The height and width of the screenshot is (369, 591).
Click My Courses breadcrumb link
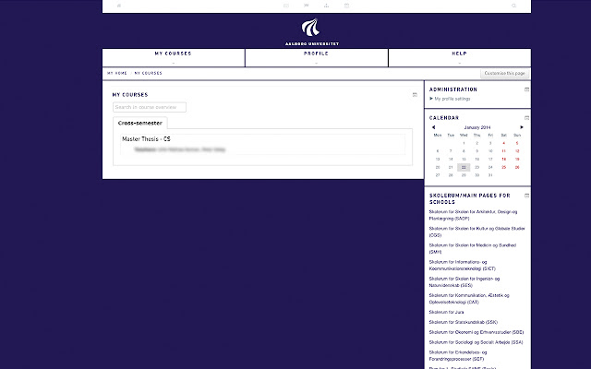point(148,73)
